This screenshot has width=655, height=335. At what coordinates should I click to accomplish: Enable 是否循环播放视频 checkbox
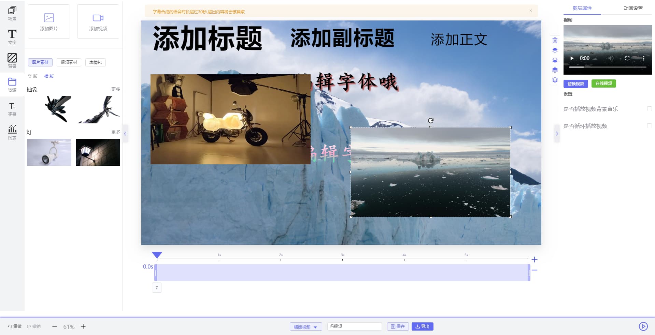649,126
